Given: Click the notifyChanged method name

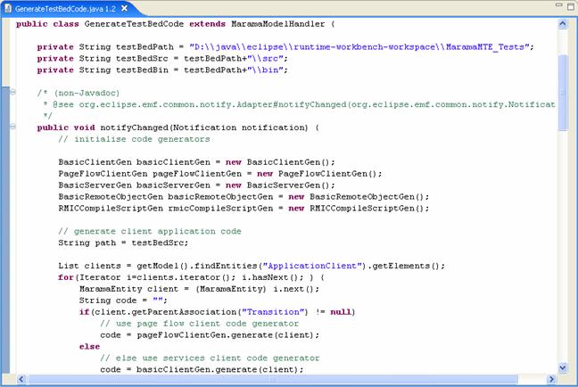Looking at the screenshot, I should pos(134,128).
